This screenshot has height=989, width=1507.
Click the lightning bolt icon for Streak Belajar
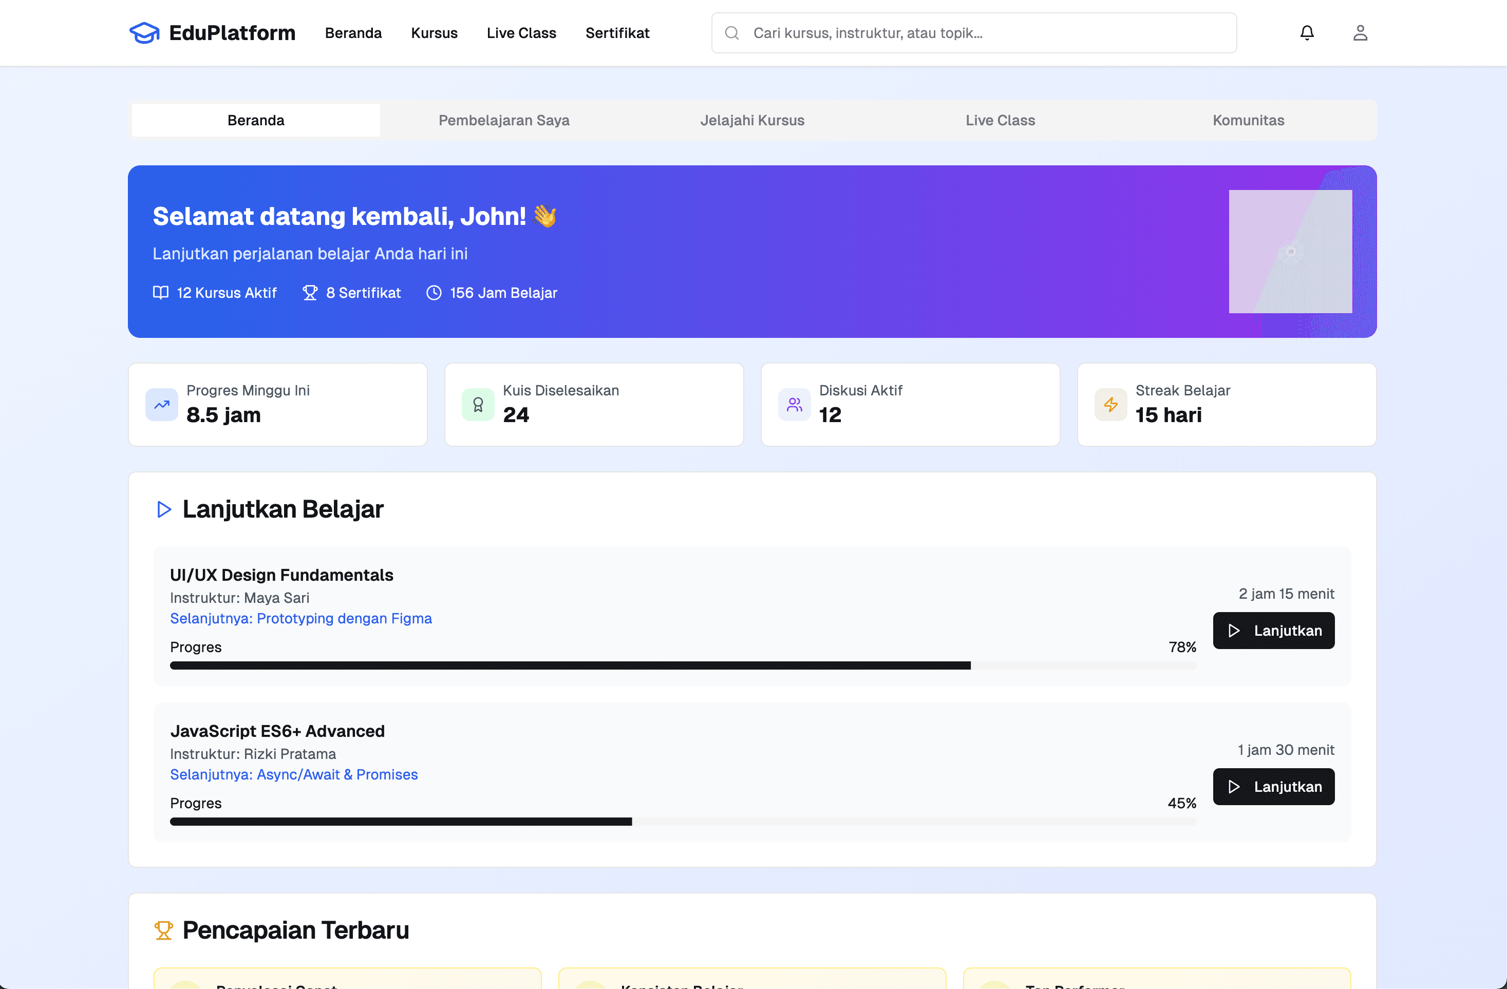point(1110,405)
